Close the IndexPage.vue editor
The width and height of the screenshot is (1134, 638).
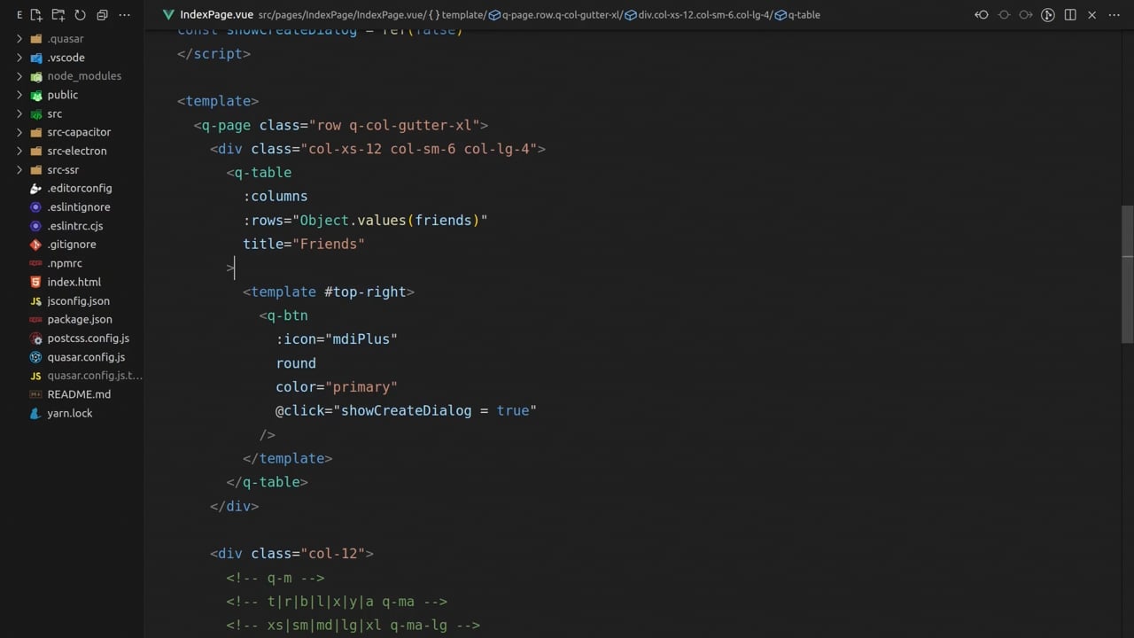[1092, 15]
